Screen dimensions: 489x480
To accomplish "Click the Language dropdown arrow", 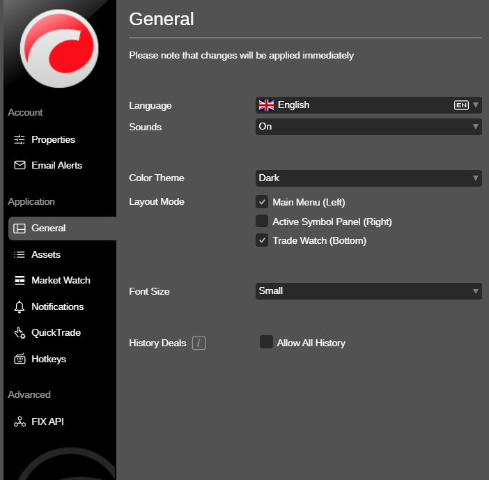I will click(476, 105).
